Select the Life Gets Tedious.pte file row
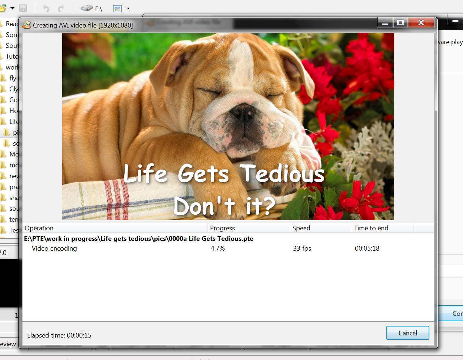This screenshot has width=463, height=360. [x=138, y=239]
